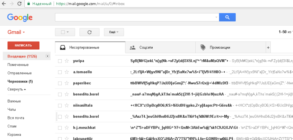
Task: Switch to the Соцсети tab
Action: pyautogui.click(x=146, y=48)
